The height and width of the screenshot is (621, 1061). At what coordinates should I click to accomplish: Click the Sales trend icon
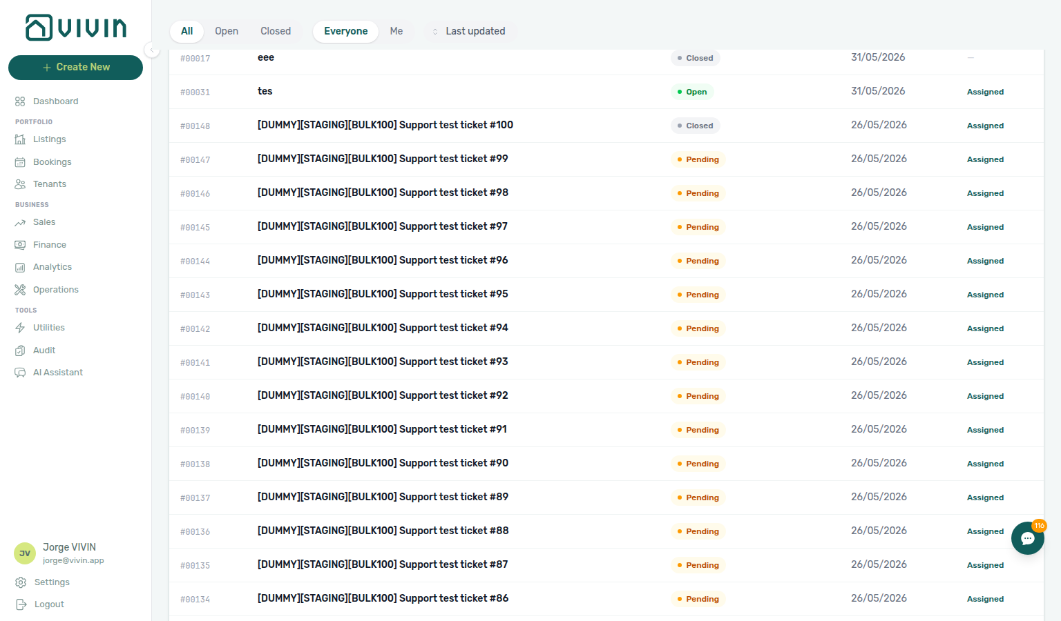[x=20, y=222]
